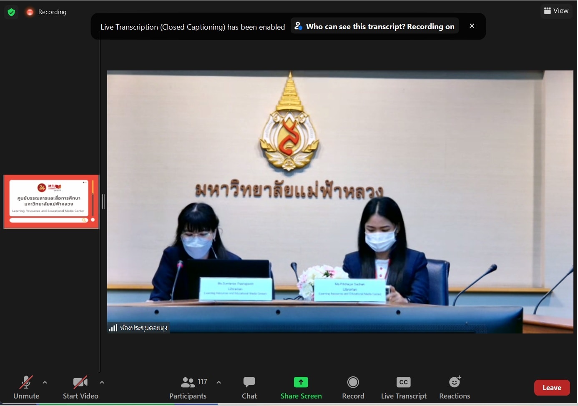Unmute the microphone
578x406 pixels.
click(26, 388)
